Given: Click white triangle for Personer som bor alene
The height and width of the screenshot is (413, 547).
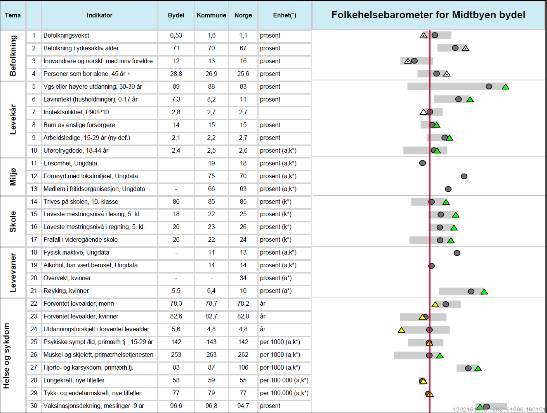Looking at the screenshot, I should click(x=447, y=74).
